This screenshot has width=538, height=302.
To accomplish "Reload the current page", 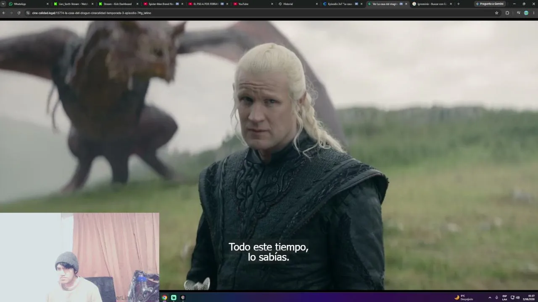I will click(19, 13).
